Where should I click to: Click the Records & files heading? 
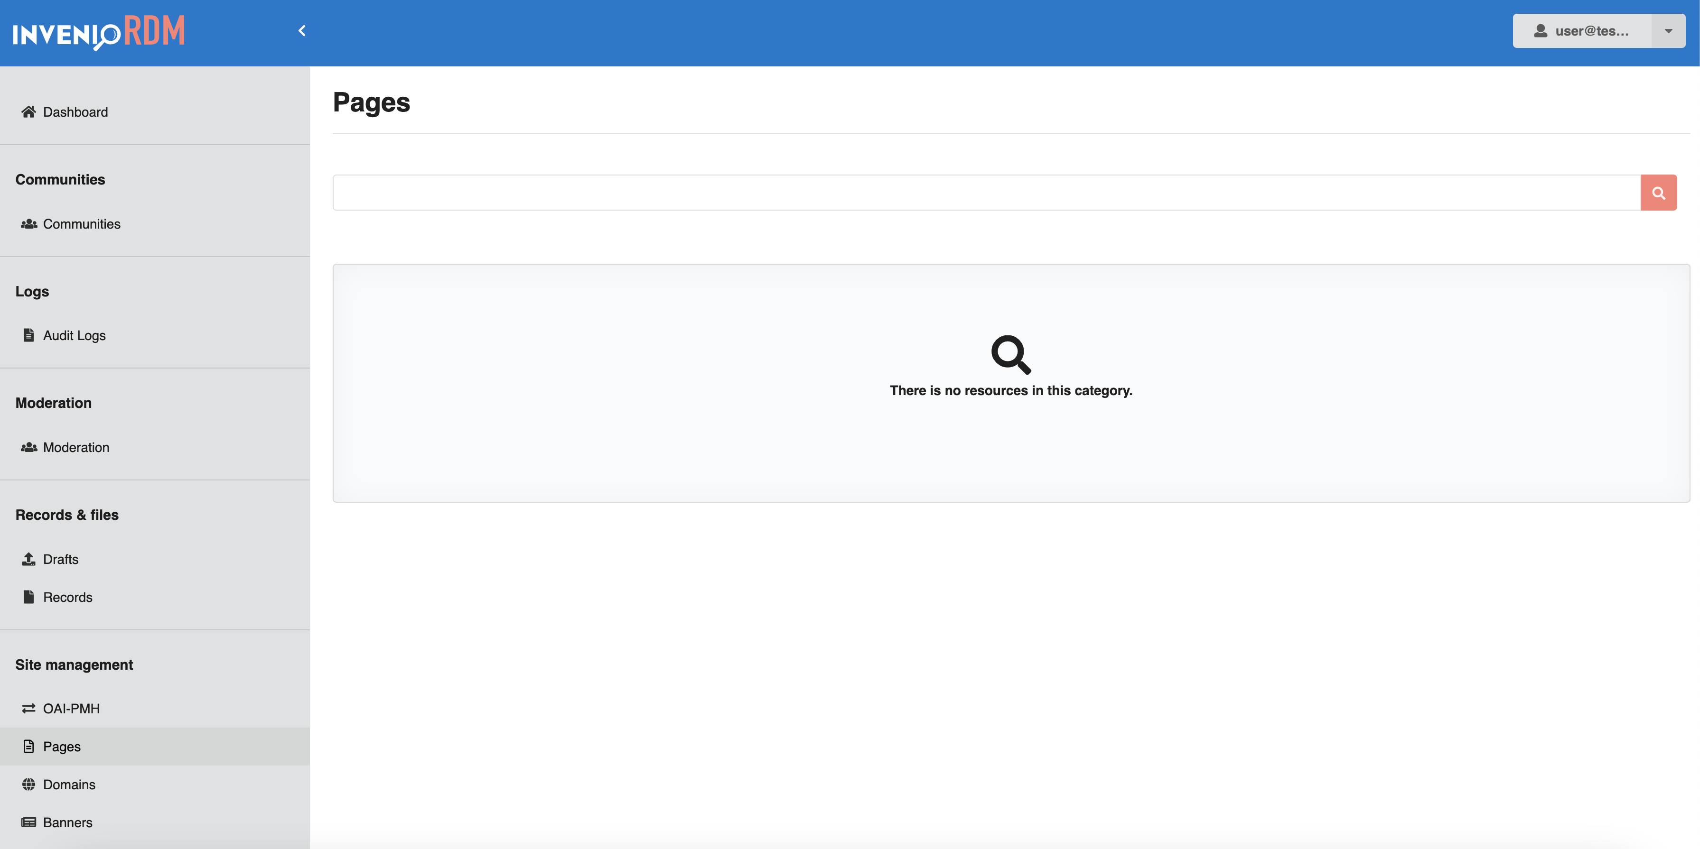[66, 515]
